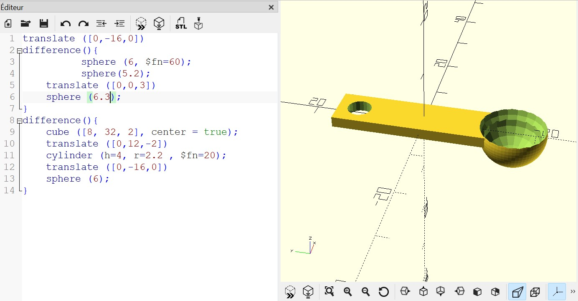Close the Éditeur panel

[271, 7]
